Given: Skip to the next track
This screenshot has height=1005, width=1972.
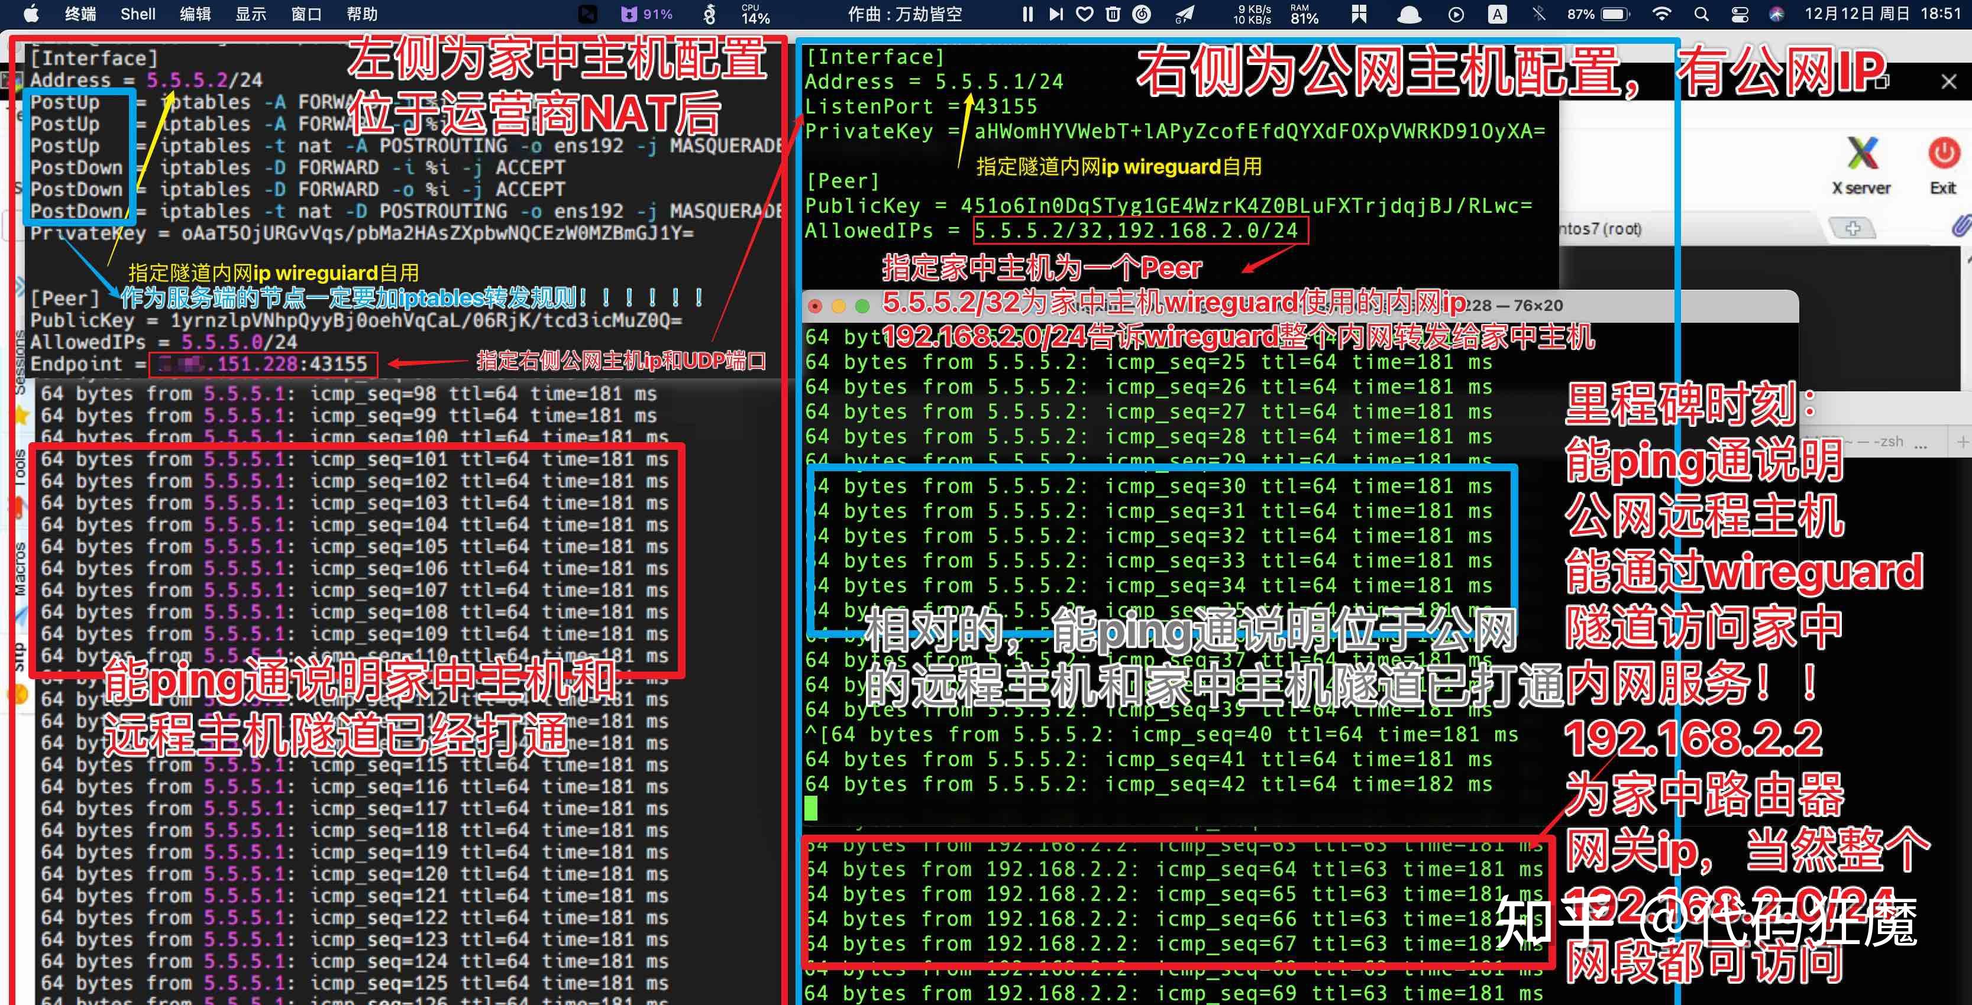Looking at the screenshot, I should [x=1056, y=14].
